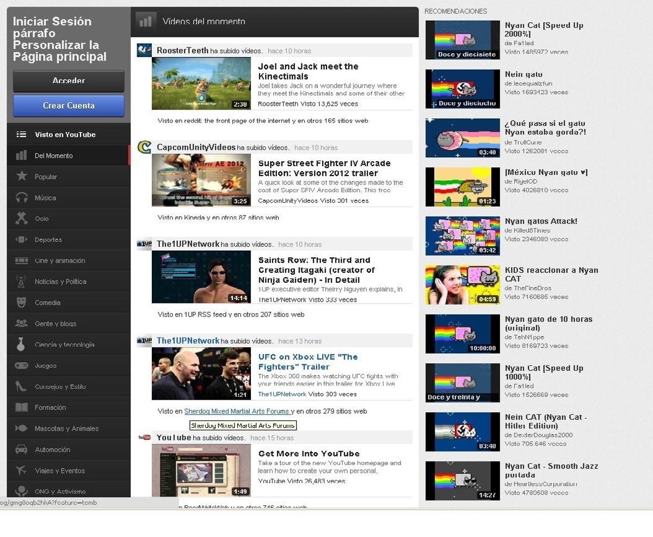Click the CapcomUnityVideos channel logo icon
This screenshot has height=537, width=653.
tap(144, 147)
